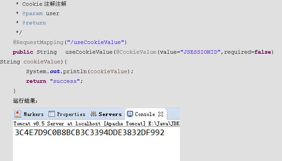The width and height of the screenshot is (282, 161).
Task: Click the Markers tab icon
Action: (x=18, y=114)
